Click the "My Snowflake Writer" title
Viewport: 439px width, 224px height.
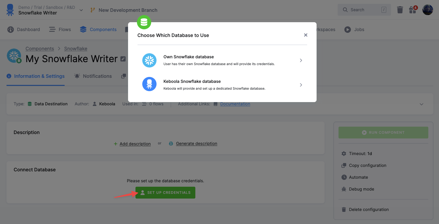[x=72, y=59]
